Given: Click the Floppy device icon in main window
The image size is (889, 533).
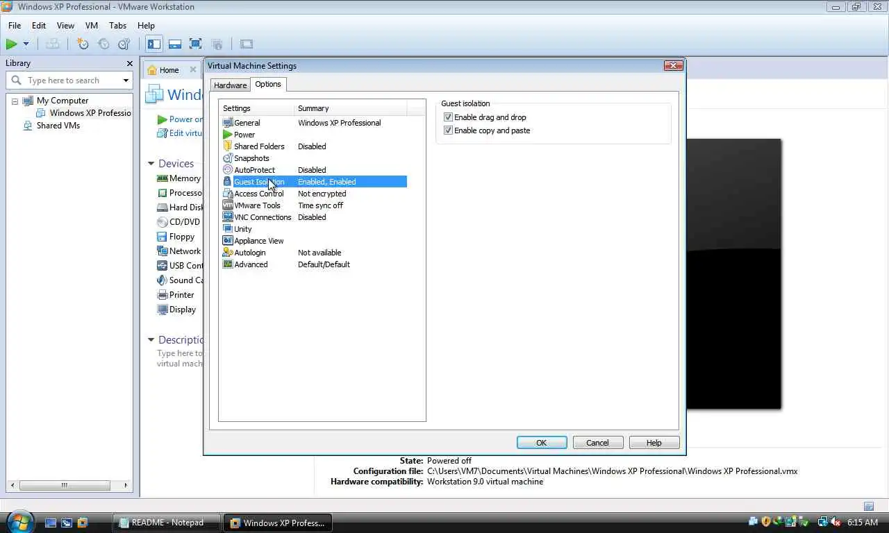Looking at the screenshot, I should [x=163, y=237].
